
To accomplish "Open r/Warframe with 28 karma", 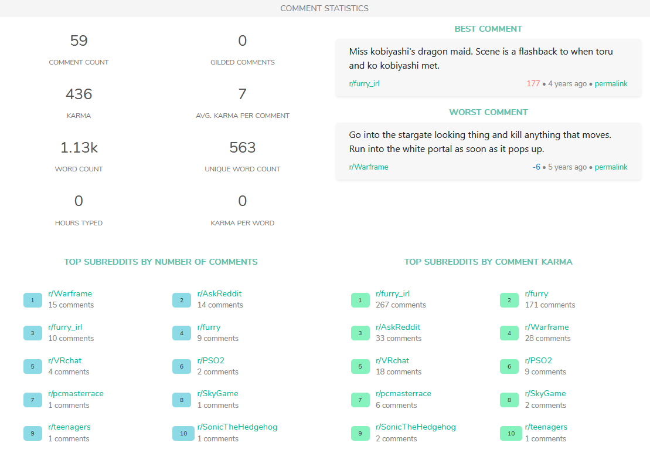I will click(x=547, y=327).
